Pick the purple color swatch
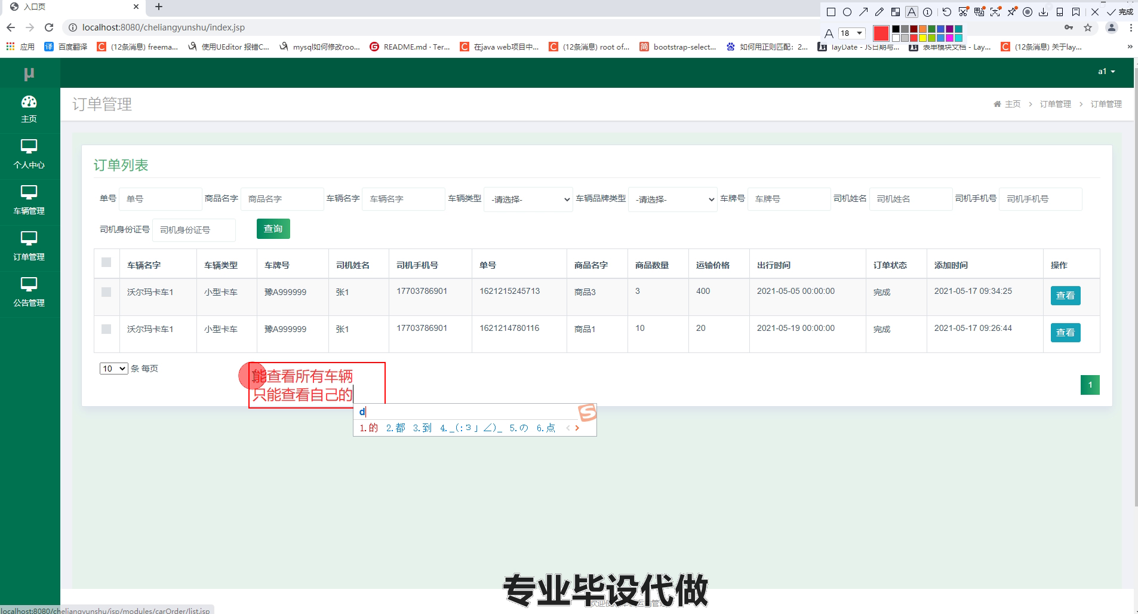The image size is (1138, 614). 949,29
